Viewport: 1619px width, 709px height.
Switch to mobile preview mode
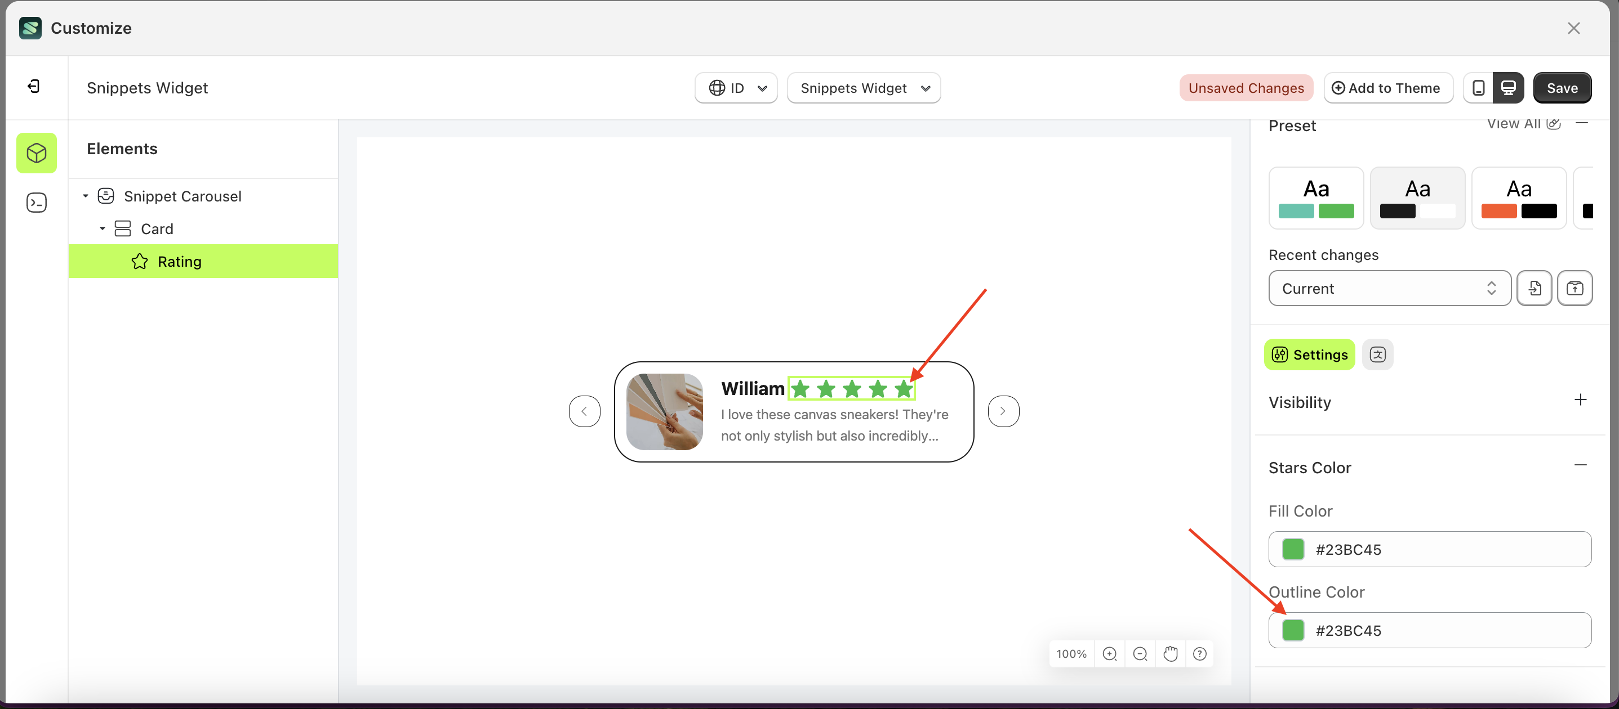(1479, 87)
